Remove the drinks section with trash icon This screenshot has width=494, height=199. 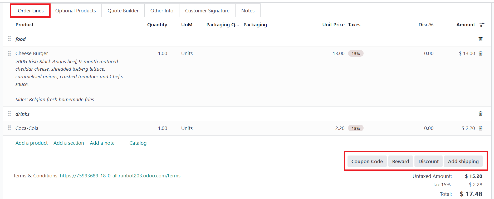click(480, 114)
